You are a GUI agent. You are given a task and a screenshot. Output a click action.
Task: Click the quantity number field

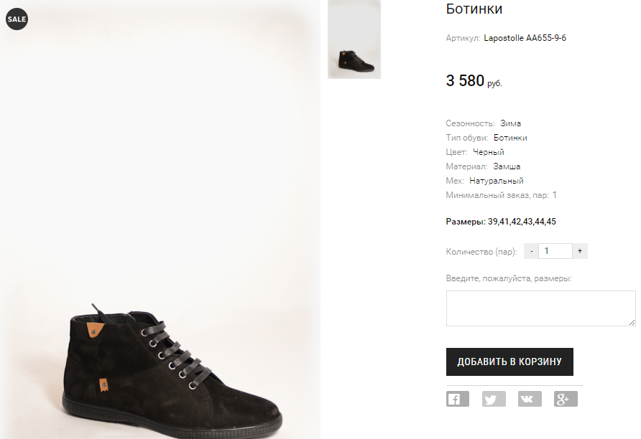(x=555, y=251)
